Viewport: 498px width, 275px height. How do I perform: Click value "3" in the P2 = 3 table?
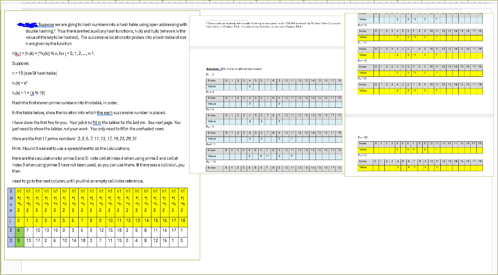tap(279, 104)
